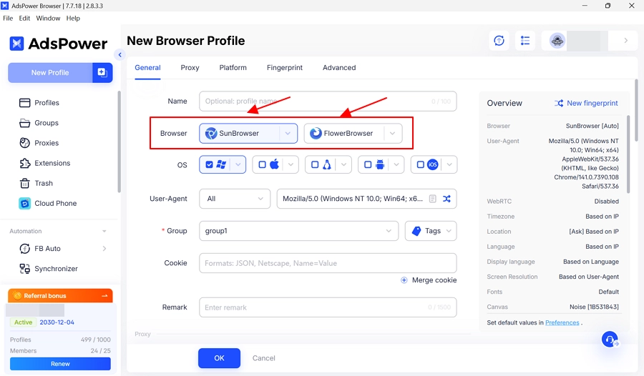Open macOS version dropdown arrow
The width and height of the screenshot is (644, 376).
291,164
